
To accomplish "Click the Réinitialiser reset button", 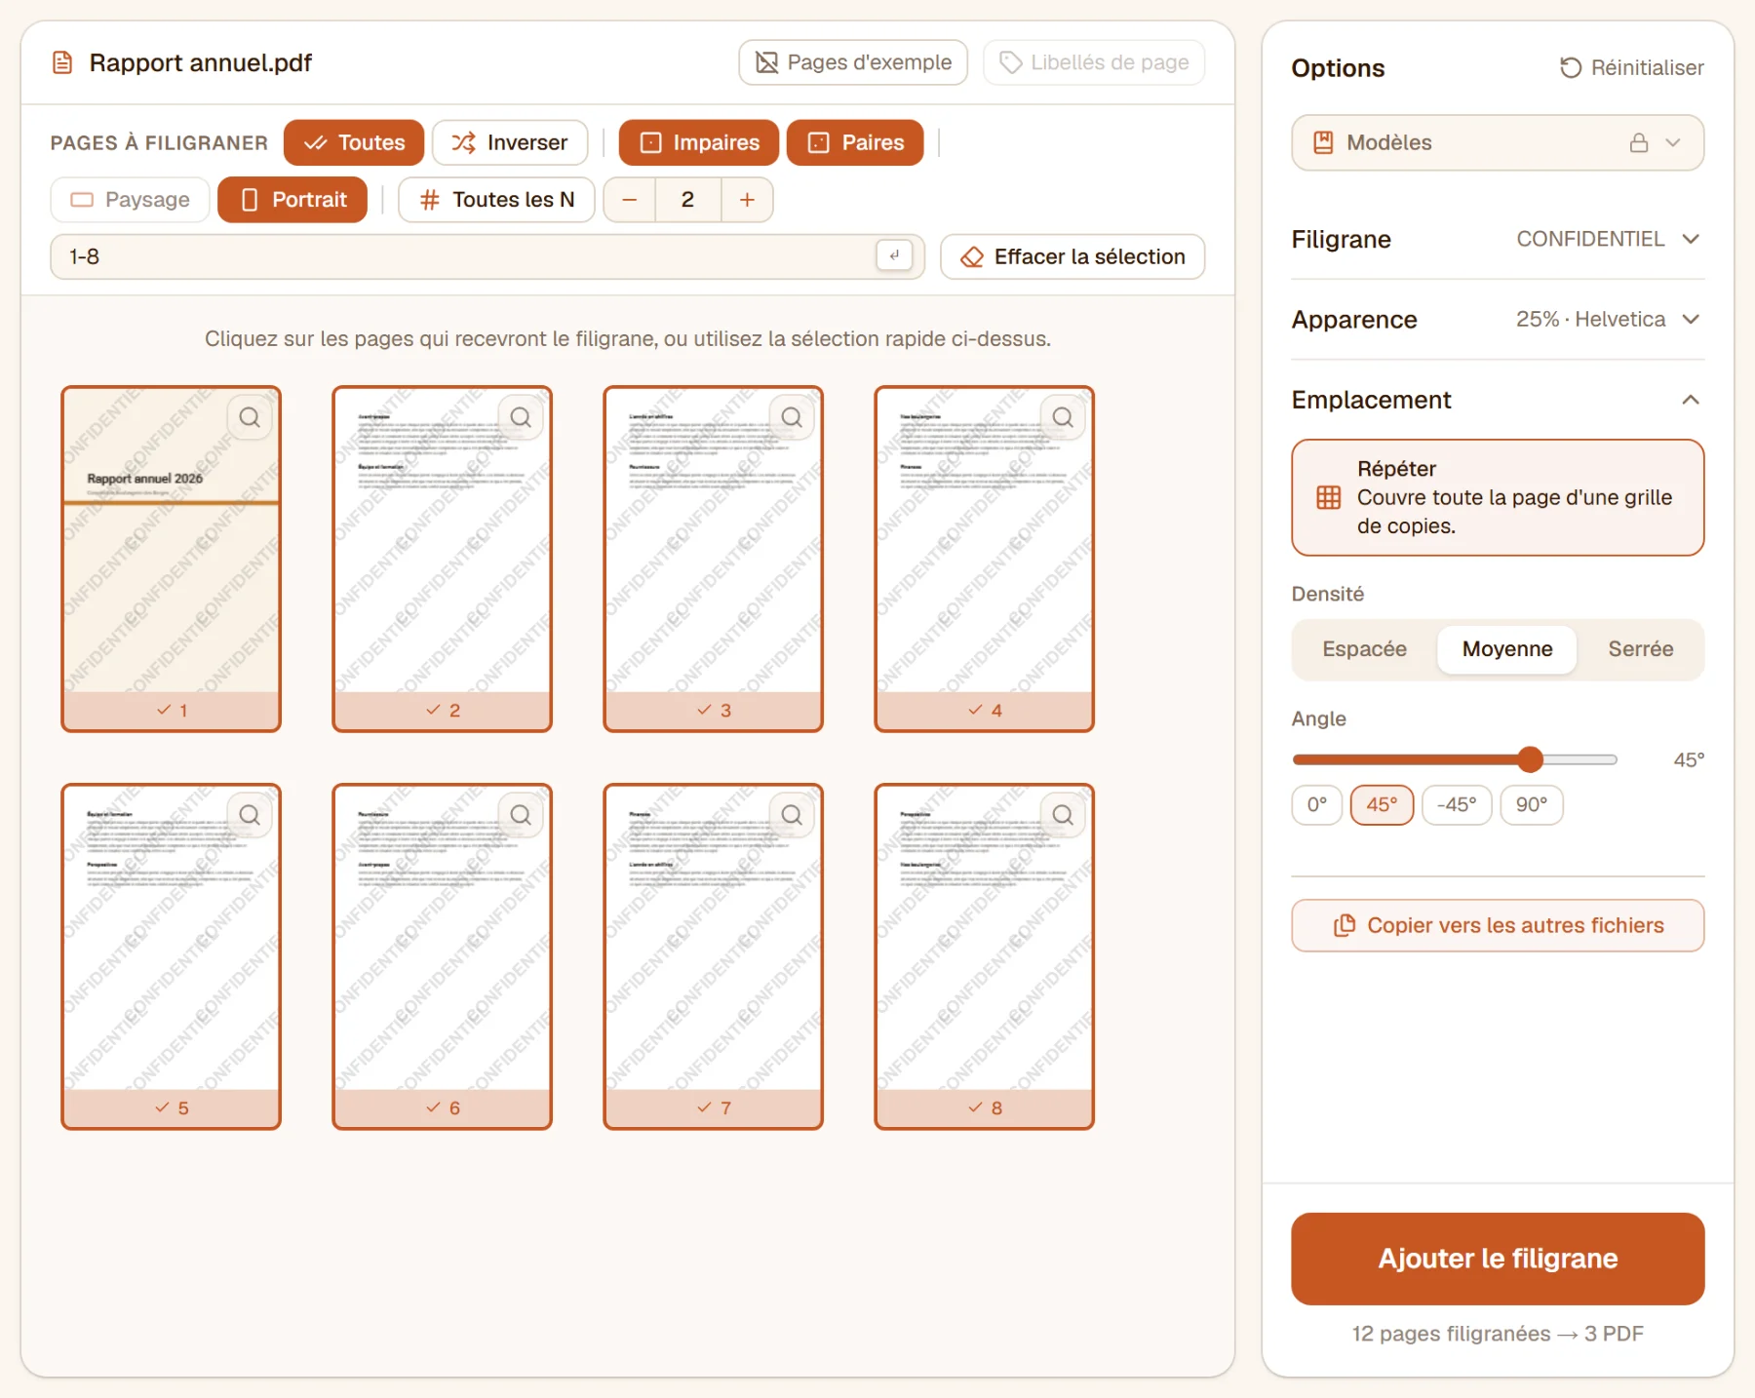I will (x=1632, y=67).
